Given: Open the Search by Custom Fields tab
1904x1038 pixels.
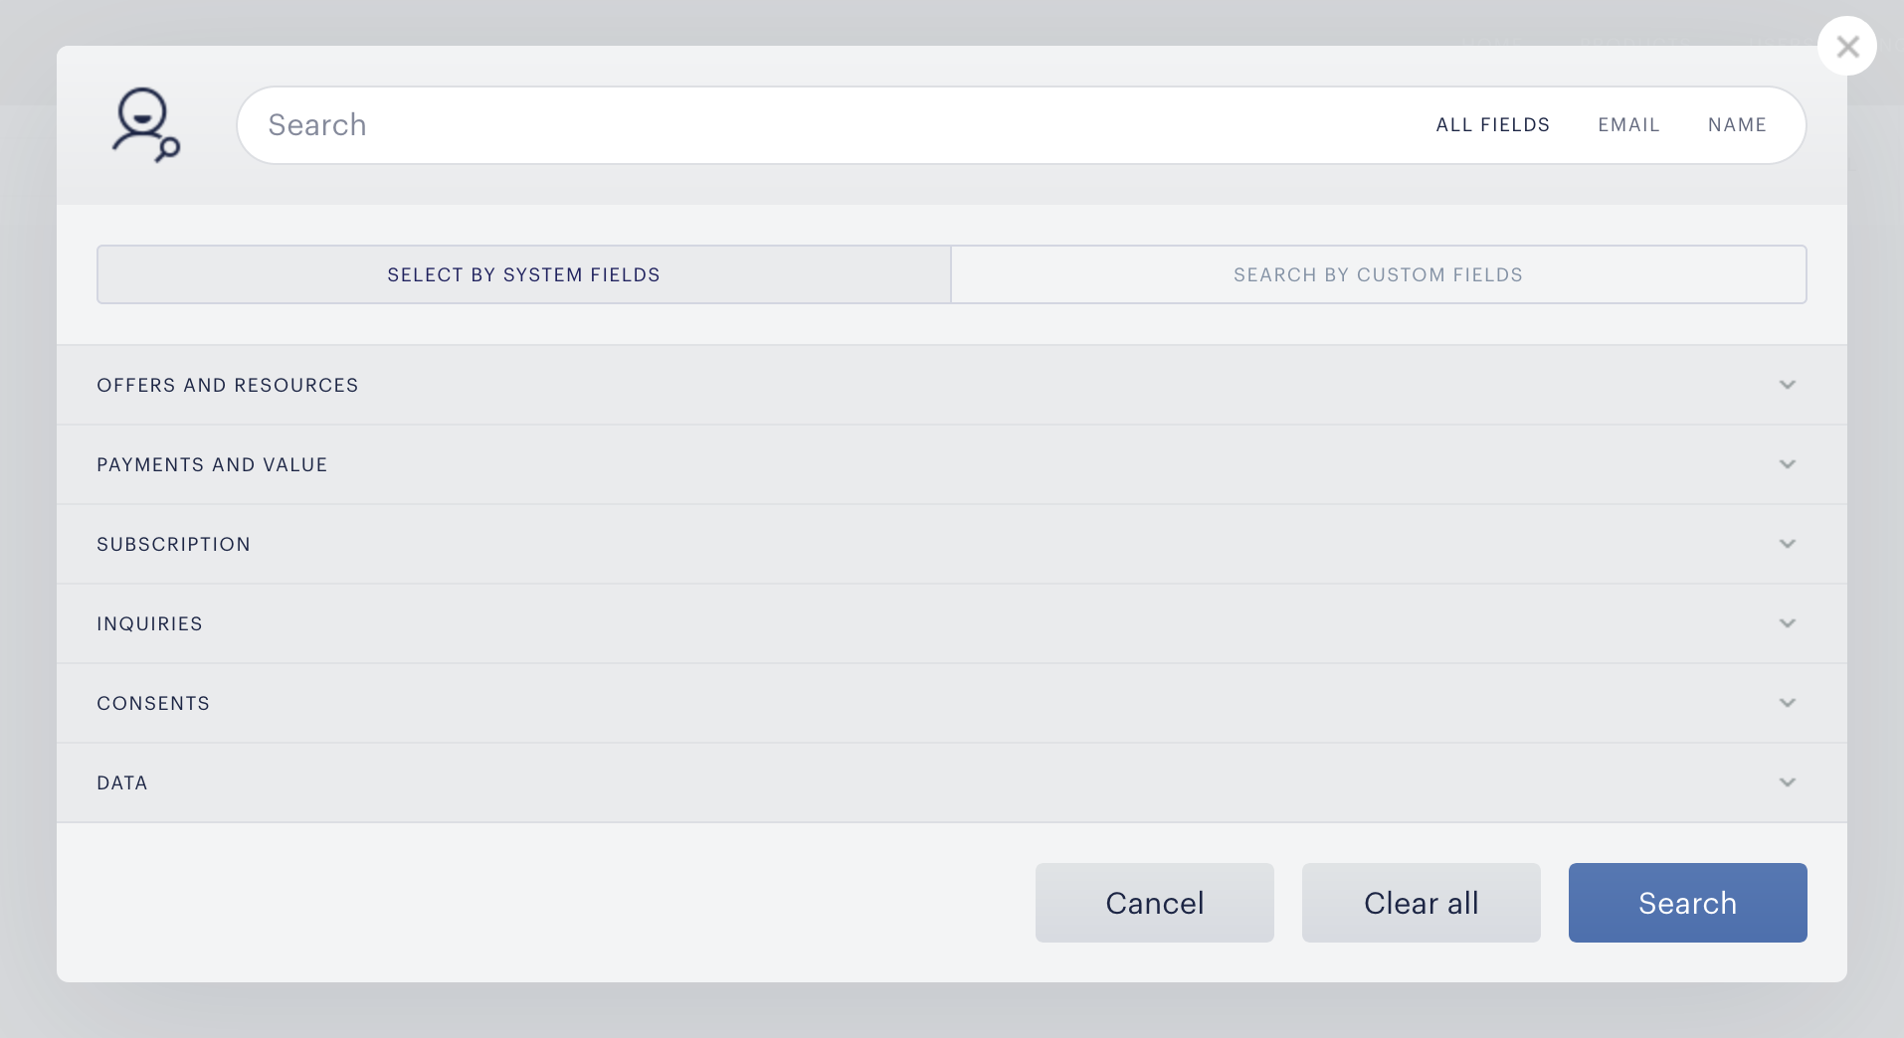Looking at the screenshot, I should pos(1379,274).
